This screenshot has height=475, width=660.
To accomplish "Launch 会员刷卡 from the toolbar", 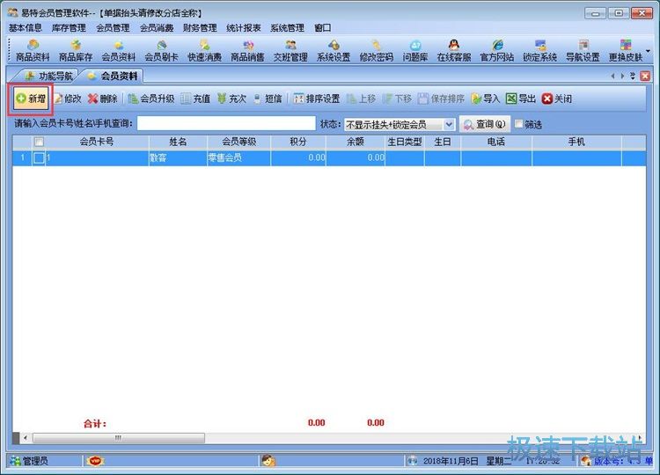I will click(x=161, y=50).
